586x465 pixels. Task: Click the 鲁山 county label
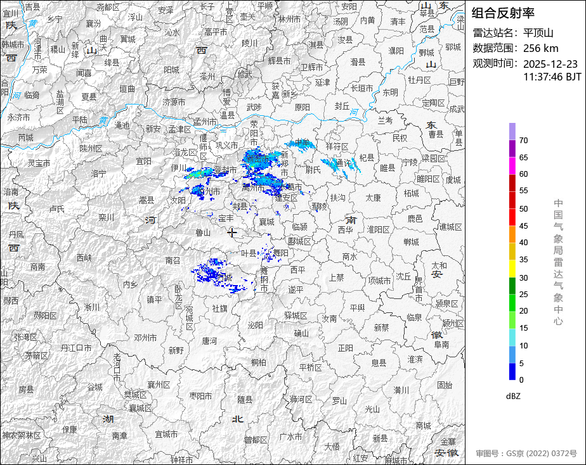[203, 233]
